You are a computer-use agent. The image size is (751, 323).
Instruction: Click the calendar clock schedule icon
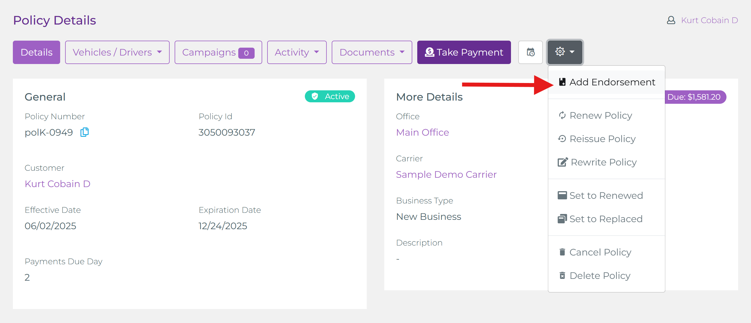pos(530,52)
